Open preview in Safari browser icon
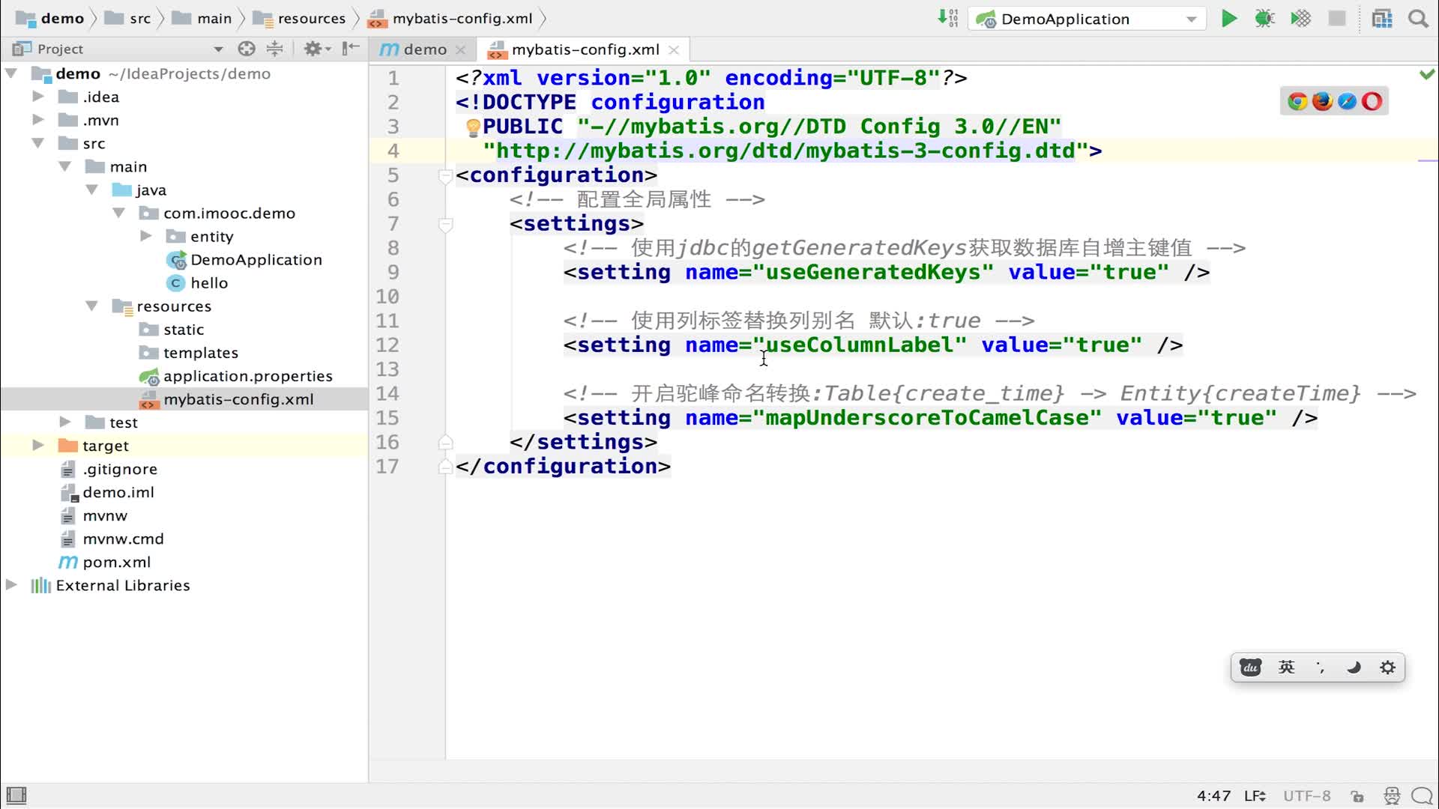Screen dimensions: 1439x809 (1348, 101)
